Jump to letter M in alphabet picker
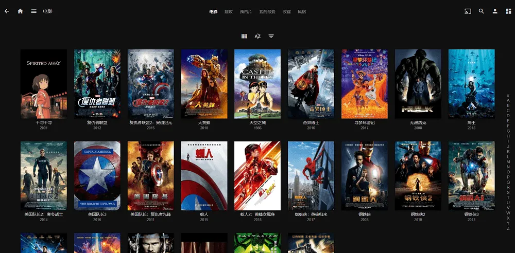Screen dimensions: 515x253 [508, 162]
